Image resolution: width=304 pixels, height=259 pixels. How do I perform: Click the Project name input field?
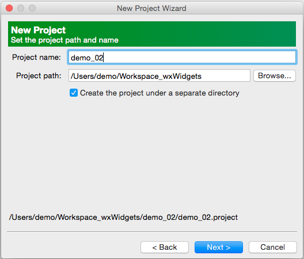point(182,57)
